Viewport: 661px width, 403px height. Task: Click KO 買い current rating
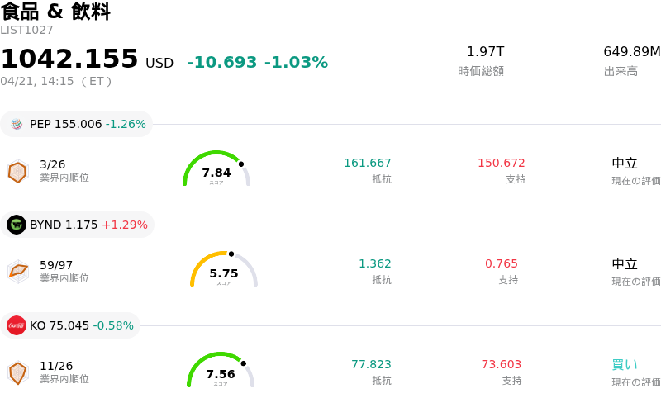[625, 364]
